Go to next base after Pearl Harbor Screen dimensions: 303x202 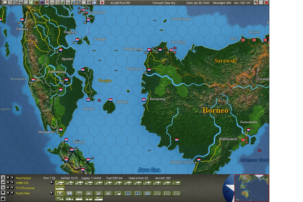click(12, 178)
